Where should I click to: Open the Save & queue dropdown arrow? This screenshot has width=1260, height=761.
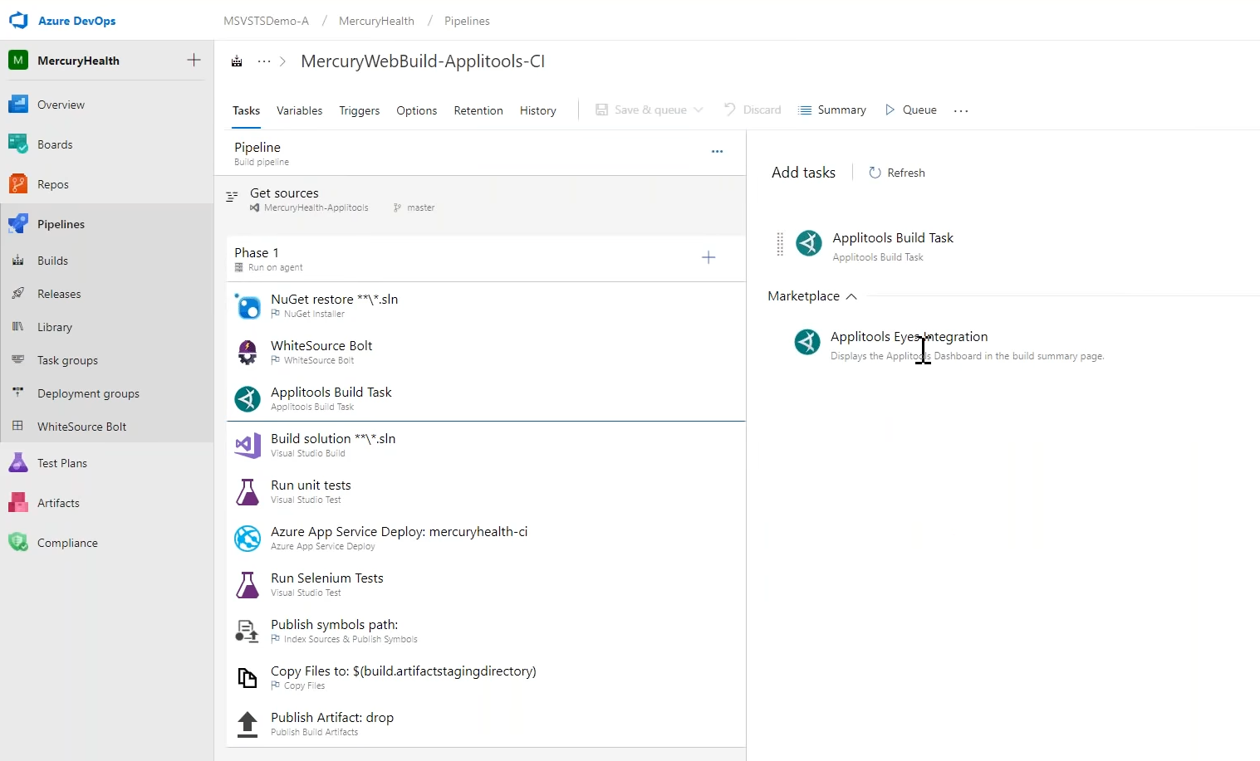[699, 110]
